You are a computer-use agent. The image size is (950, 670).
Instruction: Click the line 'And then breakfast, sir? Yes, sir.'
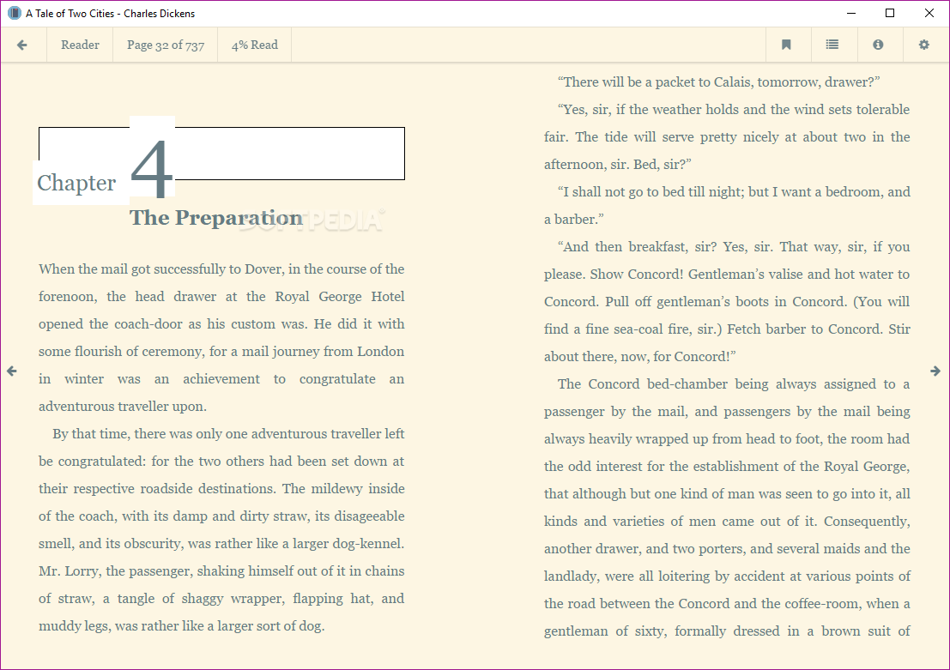click(734, 246)
